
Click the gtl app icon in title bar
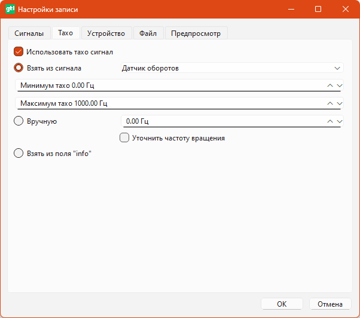coord(10,10)
